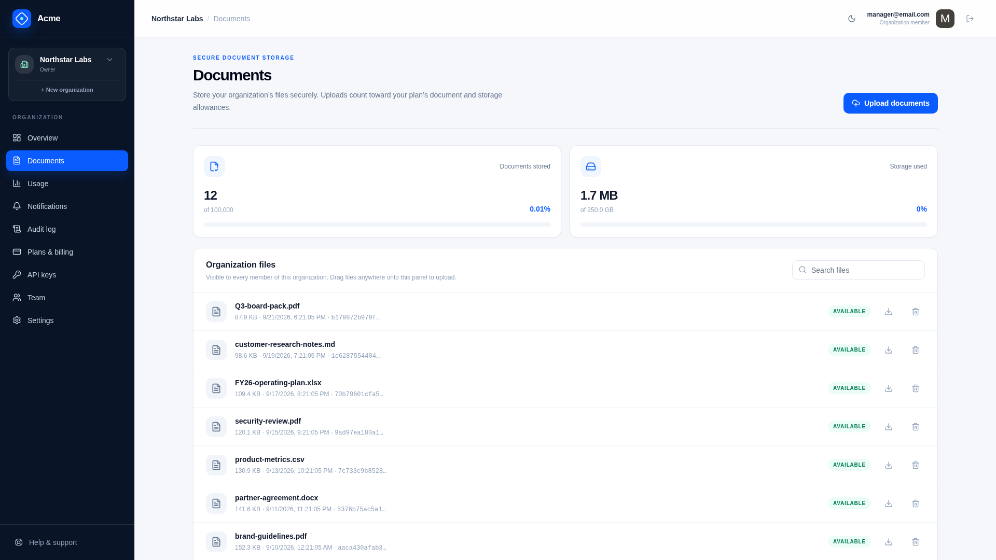Screen dimensions: 996x560
Task: Create a new organization
Action: point(67,90)
